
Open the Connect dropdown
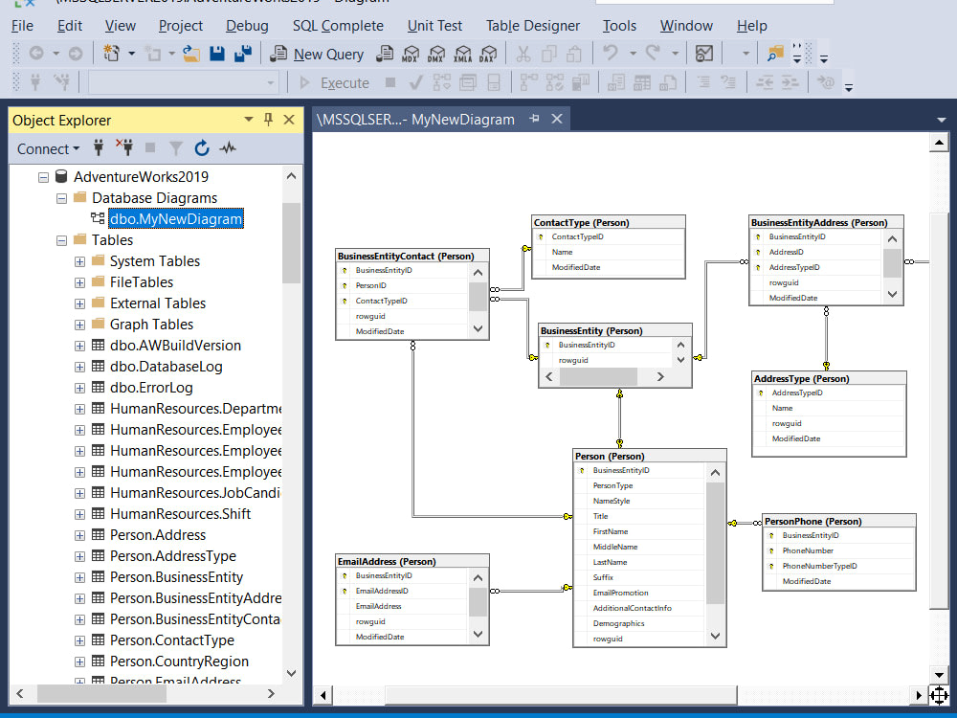48,149
